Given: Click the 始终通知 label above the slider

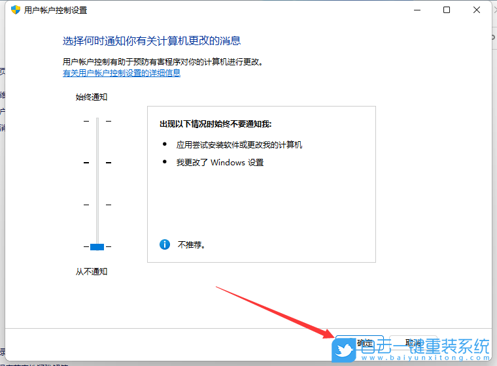Looking at the screenshot, I should 92,97.
